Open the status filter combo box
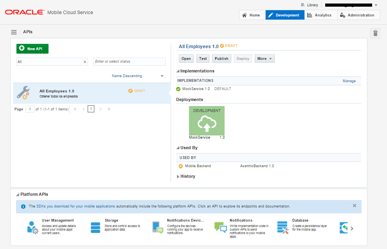This screenshot has width=387, height=249. 129,61
